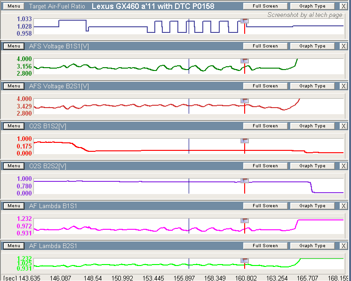Open Menu for AF Lambda B2S1 graph
Image resolution: width=351 pixels, height=281 pixels.
click(14, 246)
